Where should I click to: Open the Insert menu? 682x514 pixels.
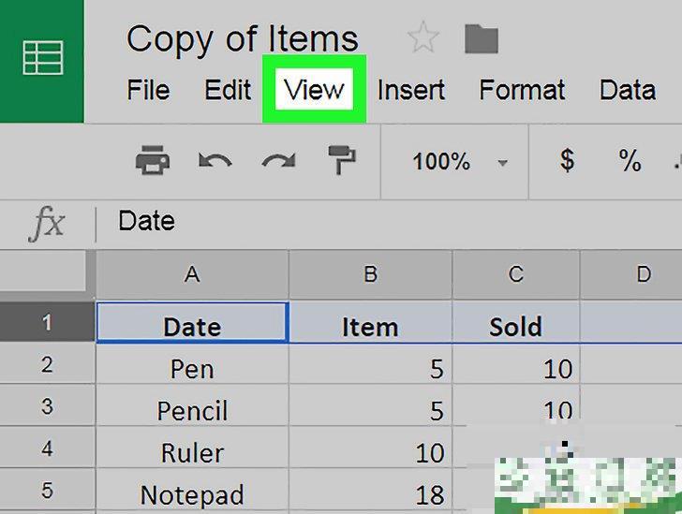[410, 91]
